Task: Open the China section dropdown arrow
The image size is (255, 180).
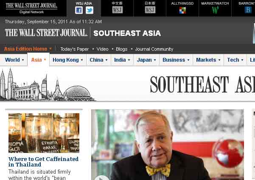Action: coord(106,60)
